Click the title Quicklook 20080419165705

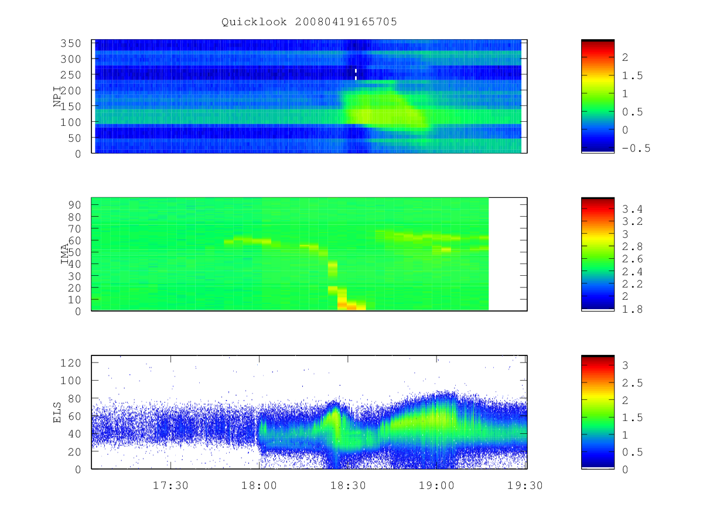[x=309, y=22]
